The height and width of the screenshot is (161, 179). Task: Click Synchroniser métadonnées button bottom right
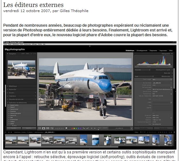pyautogui.click(x=163, y=128)
